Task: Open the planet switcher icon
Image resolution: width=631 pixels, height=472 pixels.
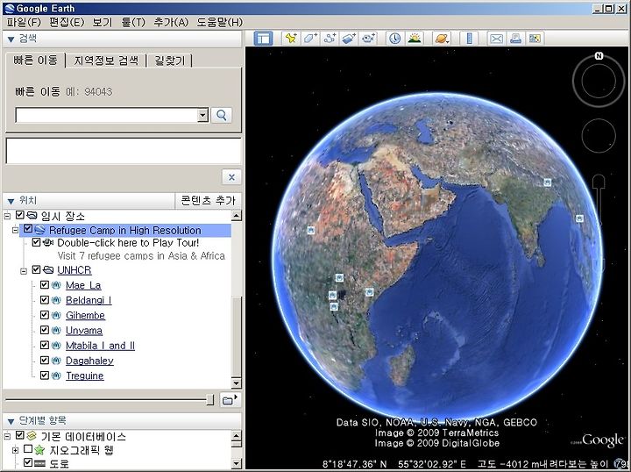Action: [442, 39]
